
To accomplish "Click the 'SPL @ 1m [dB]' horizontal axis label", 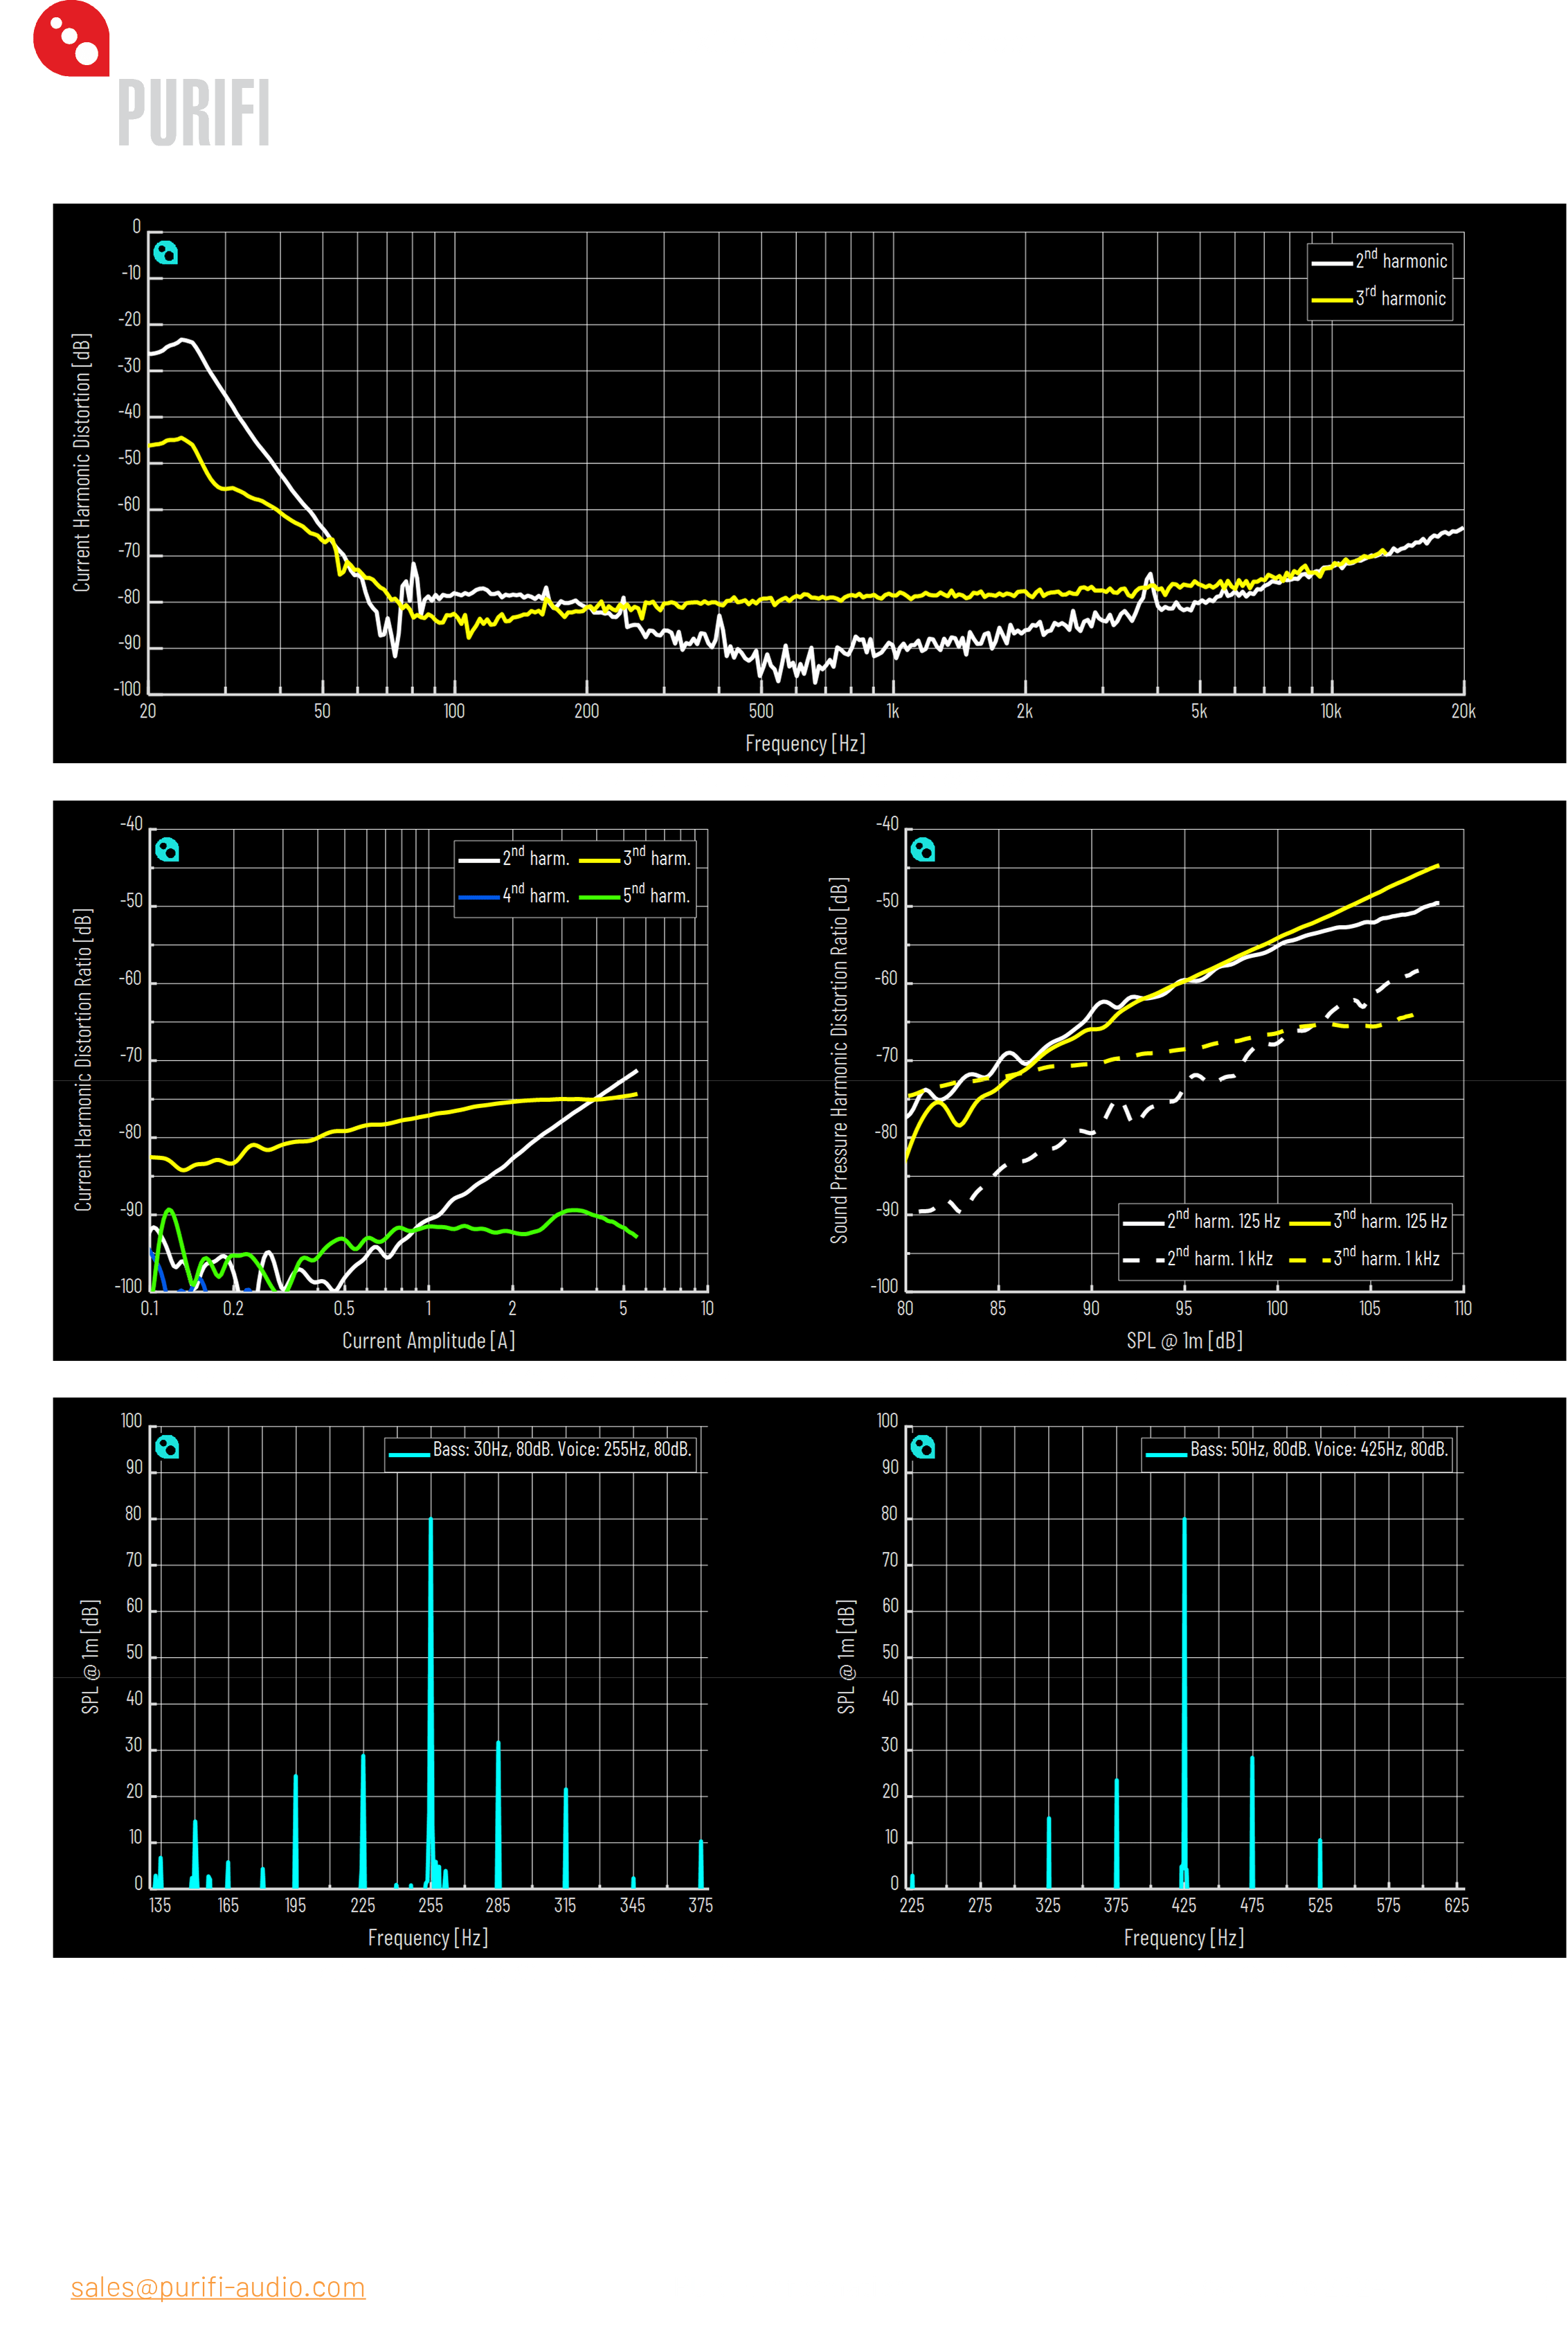I will 1185,1341.
